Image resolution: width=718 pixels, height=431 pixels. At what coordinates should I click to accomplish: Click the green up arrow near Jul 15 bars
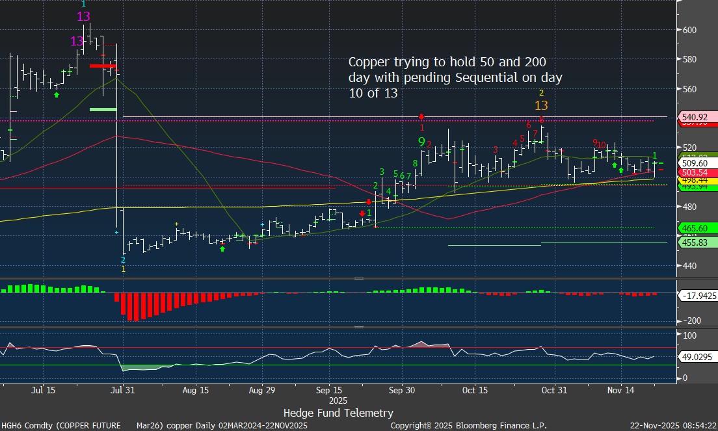coord(56,95)
